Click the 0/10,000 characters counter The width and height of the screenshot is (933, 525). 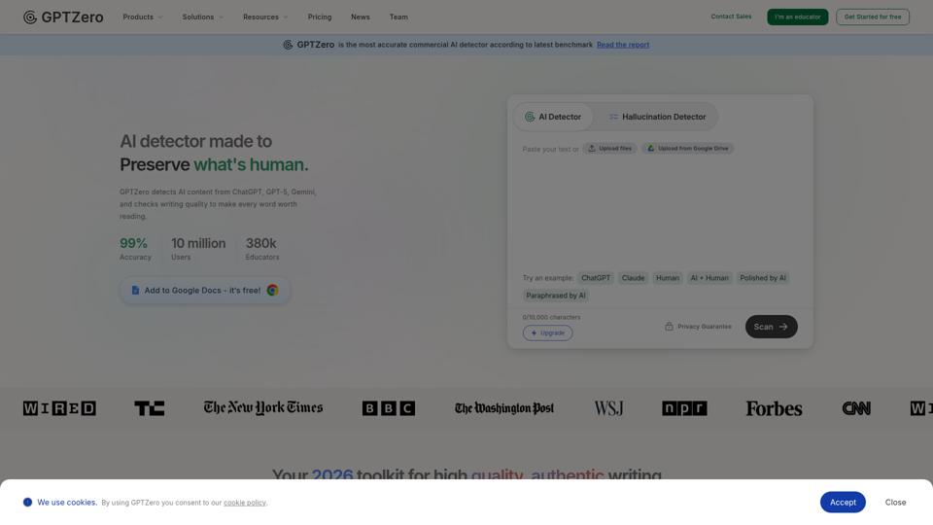point(551,317)
